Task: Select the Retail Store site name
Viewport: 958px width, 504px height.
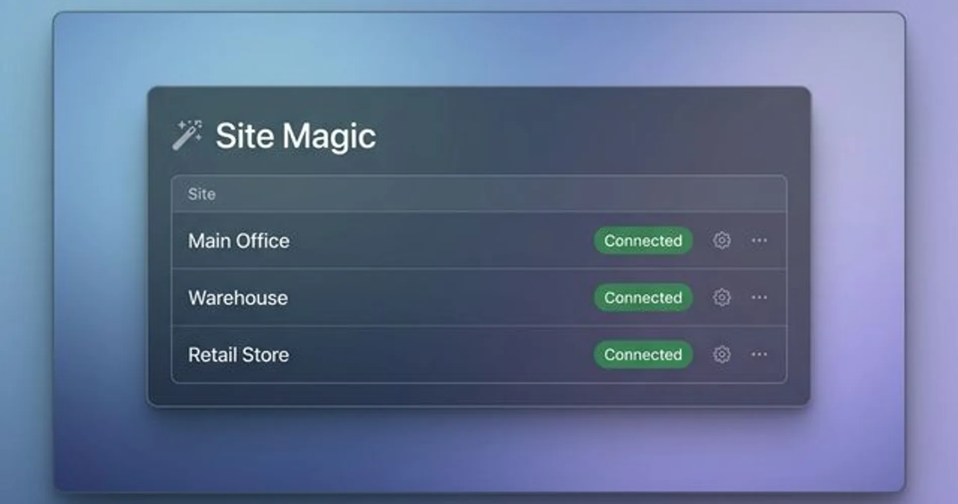Action: (x=238, y=355)
